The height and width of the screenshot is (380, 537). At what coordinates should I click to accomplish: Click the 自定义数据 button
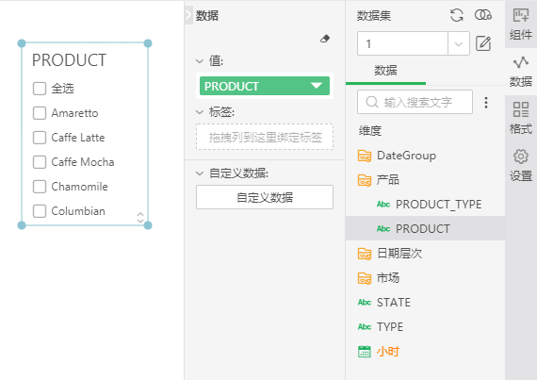point(265,197)
